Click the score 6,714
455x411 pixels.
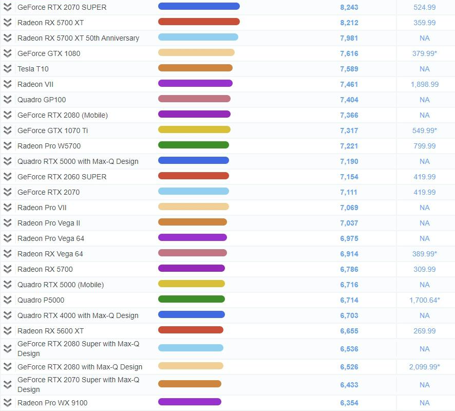[x=349, y=300]
